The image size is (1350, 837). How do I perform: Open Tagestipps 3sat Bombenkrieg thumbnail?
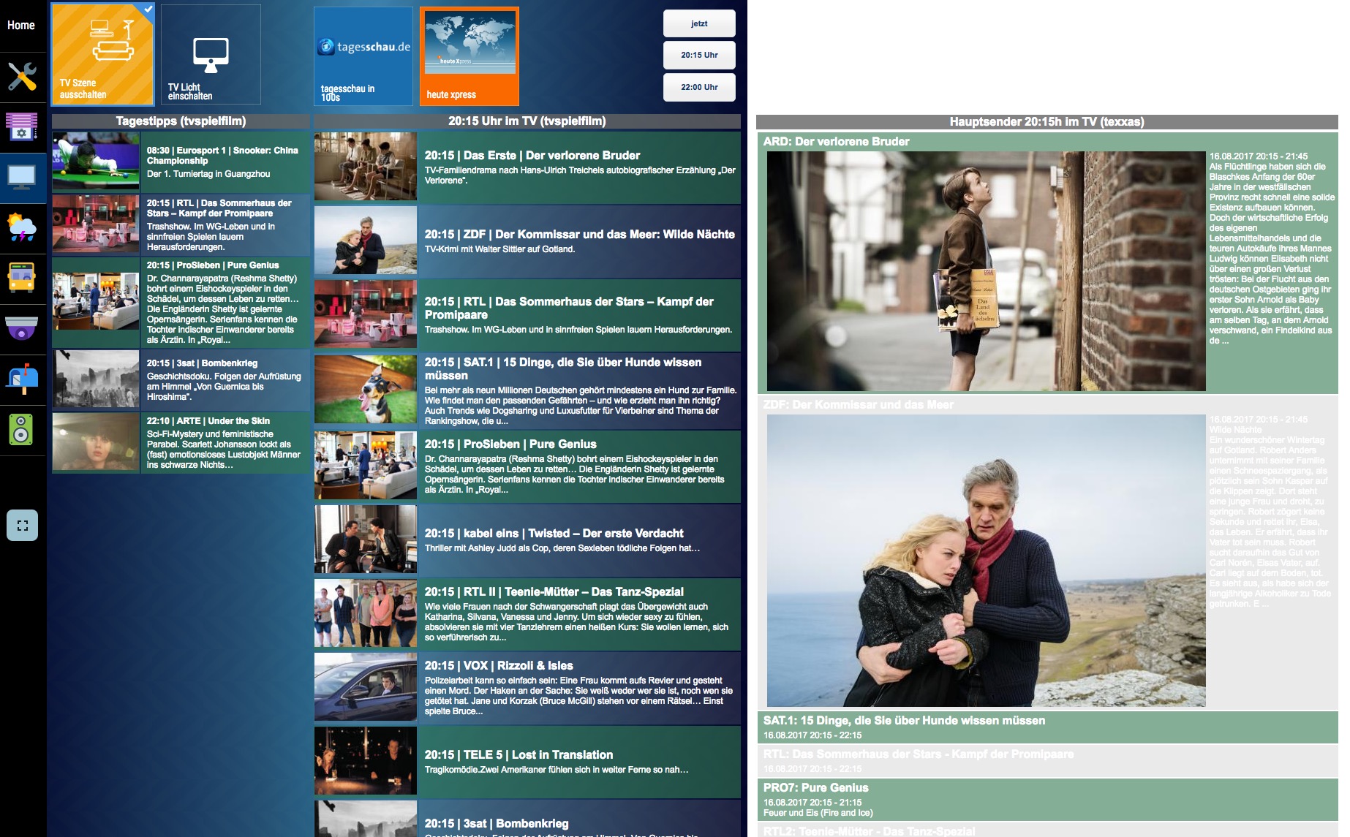(x=96, y=379)
